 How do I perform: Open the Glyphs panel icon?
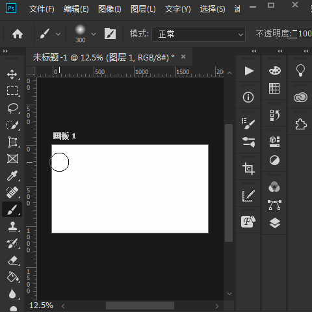tap(248, 221)
